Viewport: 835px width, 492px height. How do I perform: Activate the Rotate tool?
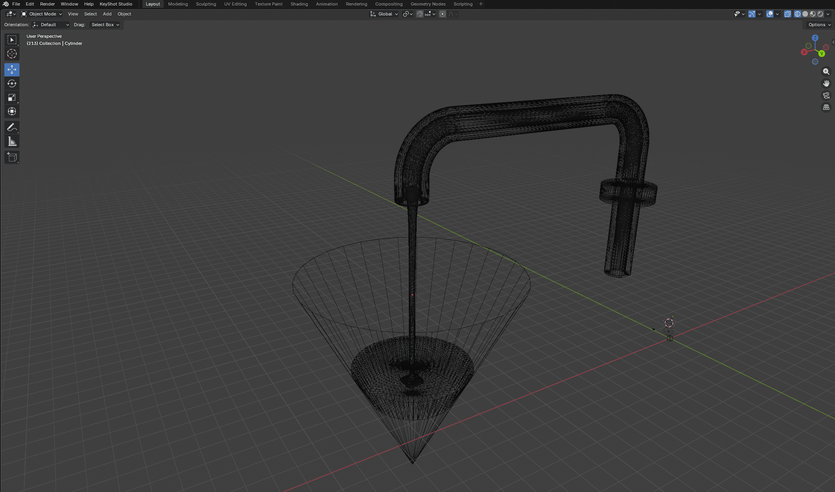pyautogui.click(x=12, y=83)
